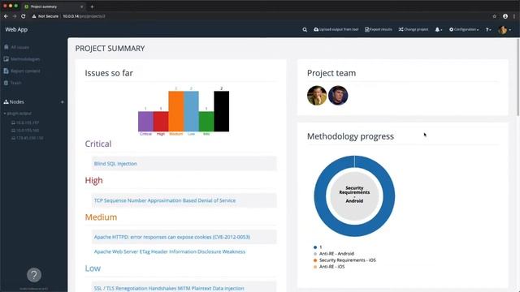
Task: Click the Methodology progress heading
Action: tap(350, 136)
